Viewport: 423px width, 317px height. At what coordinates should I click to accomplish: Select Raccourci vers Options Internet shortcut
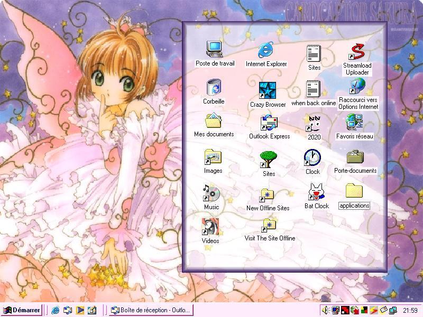[x=358, y=94]
